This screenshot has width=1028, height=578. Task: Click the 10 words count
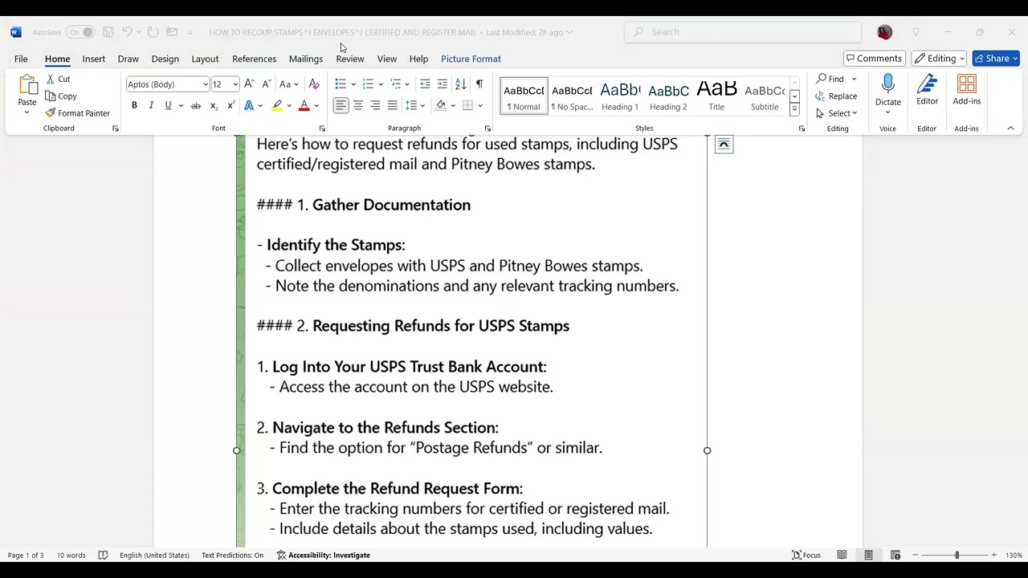coord(71,555)
